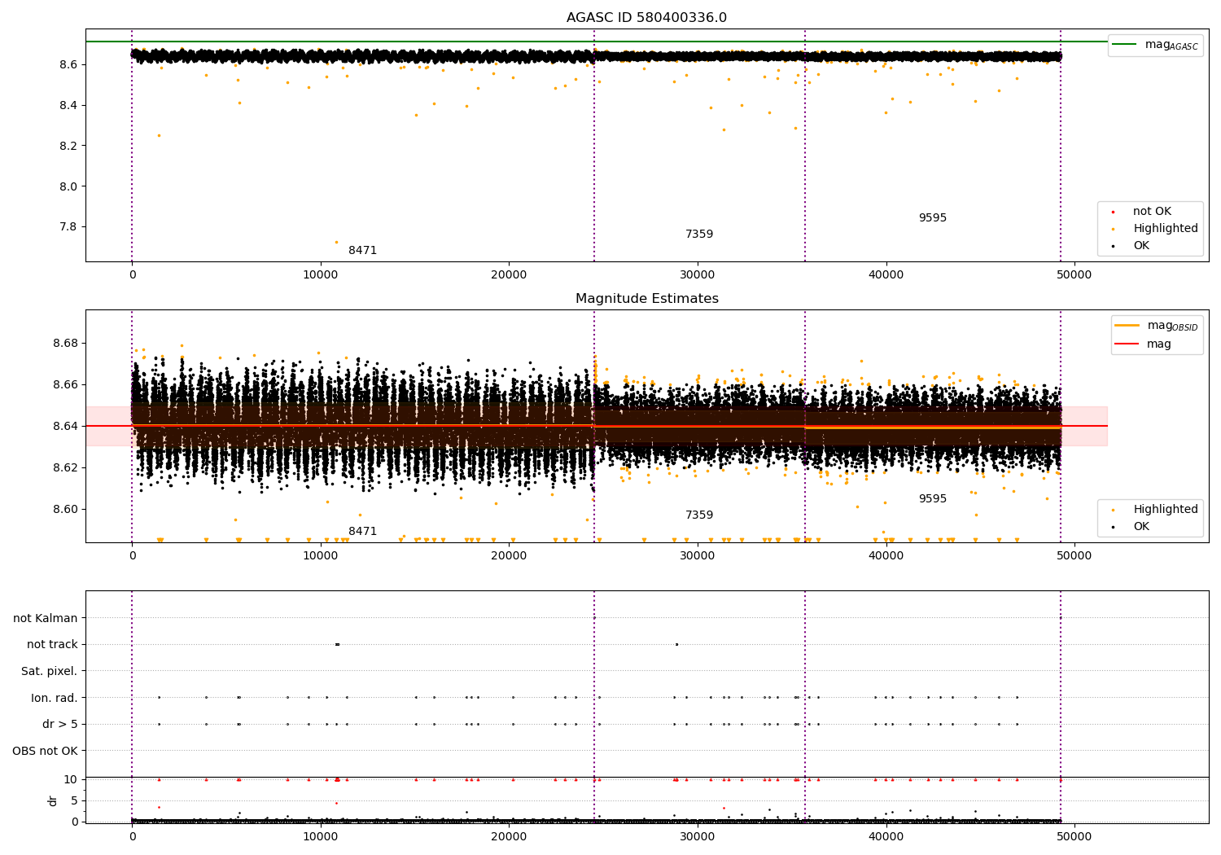
Task: Click the orange outlier point near 7.7 magnitude
Action: click(x=336, y=242)
